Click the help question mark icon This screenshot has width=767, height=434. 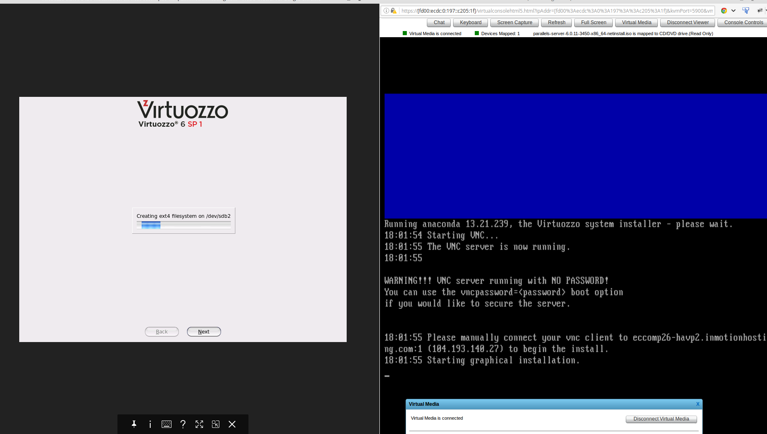tap(183, 424)
